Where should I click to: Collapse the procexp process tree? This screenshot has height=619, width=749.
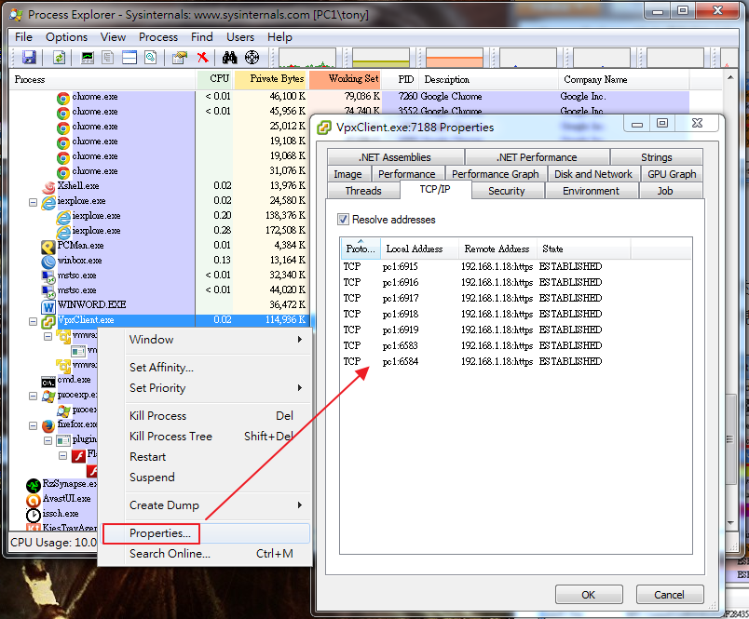[x=33, y=396]
